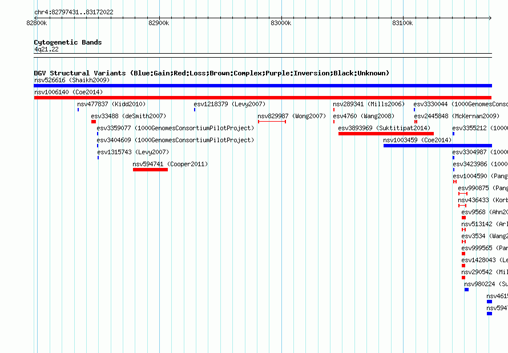The width and height of the screenshot is (508, 353).
Task: Open the esv3534 variant label
Action: pyautogui.click(x=485, y=236)
